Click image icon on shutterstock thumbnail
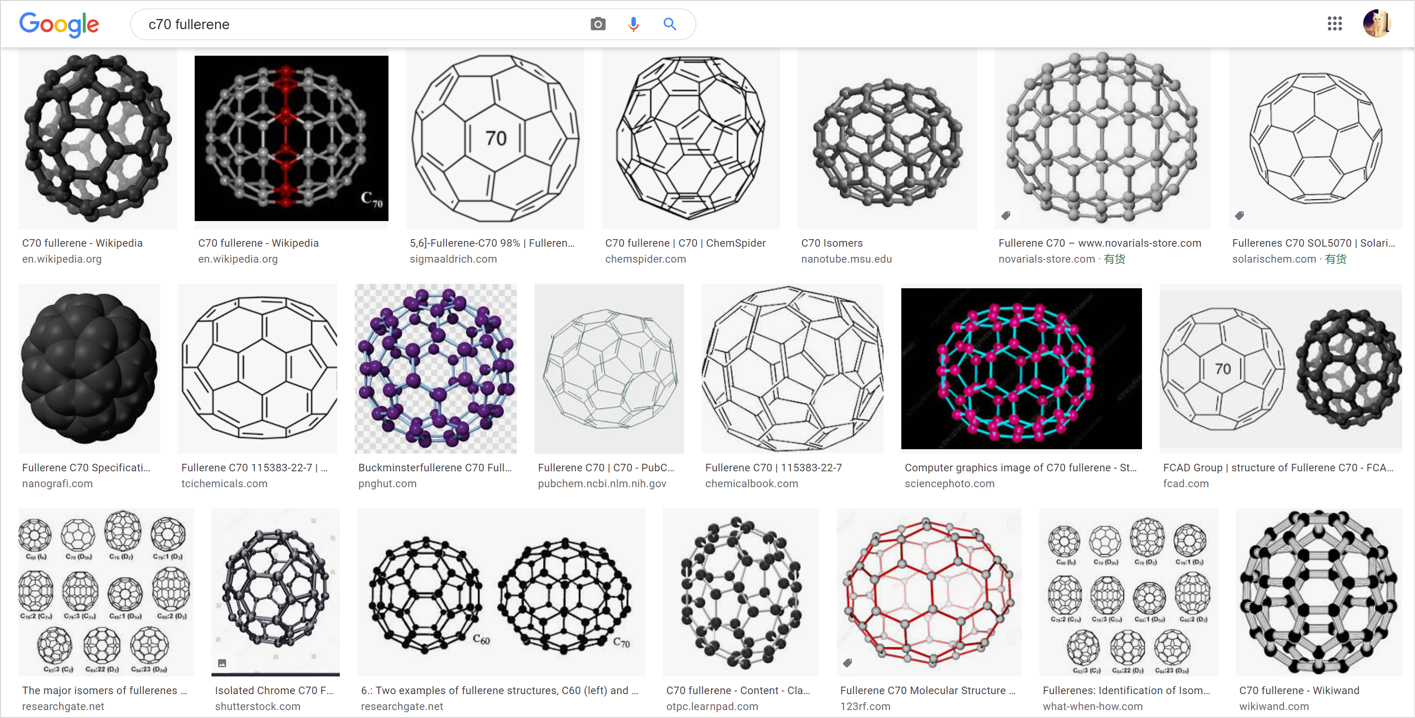Image resolution: width=1415 pixels, height=718 pixels. click(222, 663)
